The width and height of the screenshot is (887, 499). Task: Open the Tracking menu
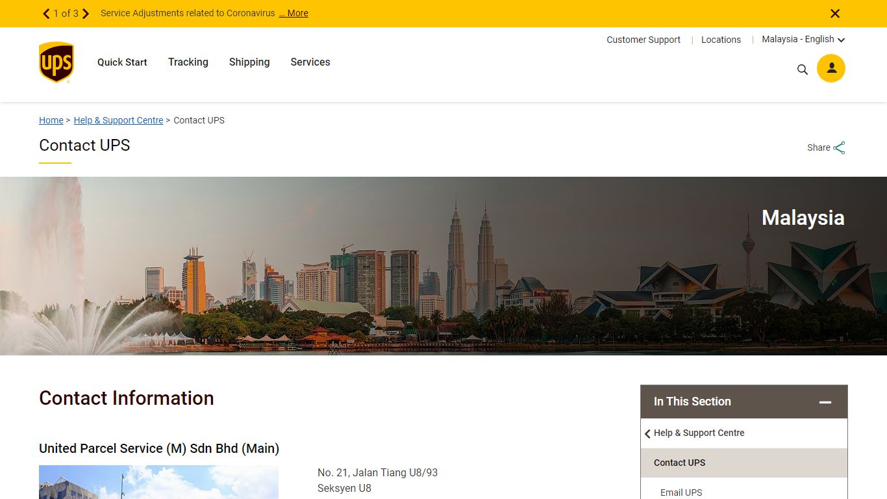pyautogui.click(x=188, y=62)
